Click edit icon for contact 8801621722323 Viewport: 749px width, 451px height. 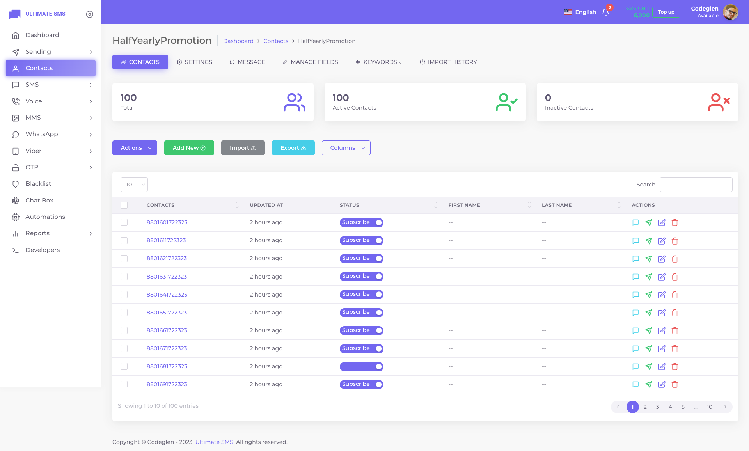pos(662,259)
